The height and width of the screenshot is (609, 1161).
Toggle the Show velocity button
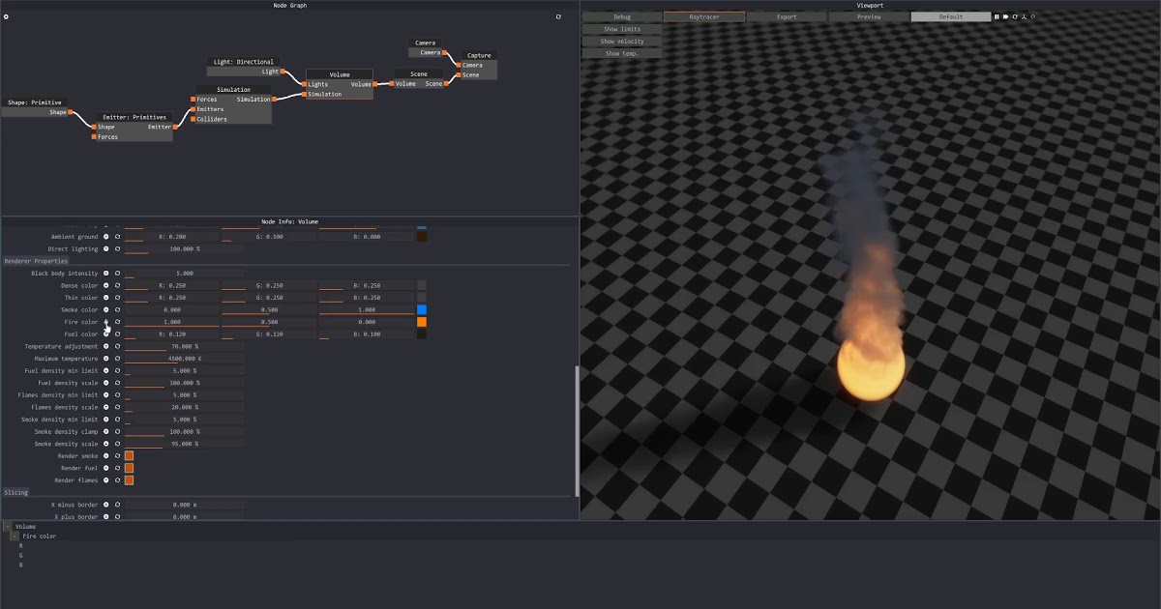tap(621, 42)
